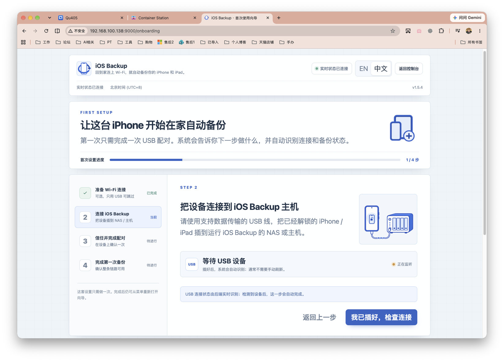Switch to the Qu405 tab
504x361 pixels.
90,18
